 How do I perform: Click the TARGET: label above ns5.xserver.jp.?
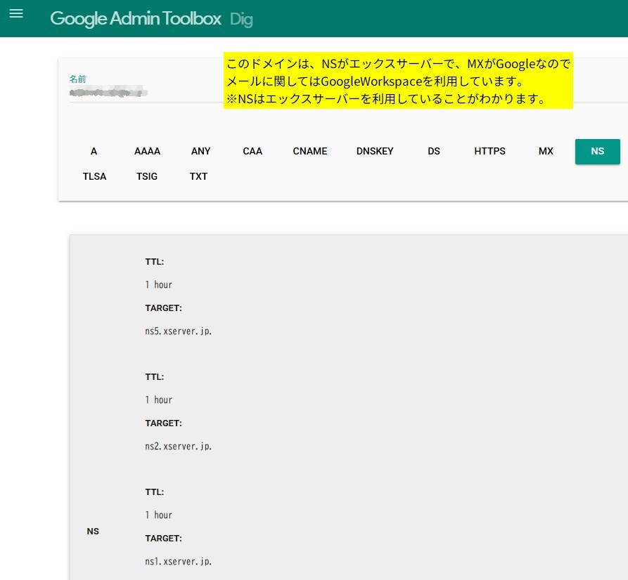click(163, 308)
